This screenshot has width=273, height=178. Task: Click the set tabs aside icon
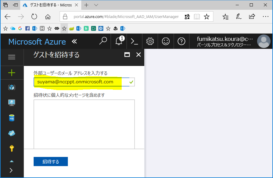pos(15,5)
